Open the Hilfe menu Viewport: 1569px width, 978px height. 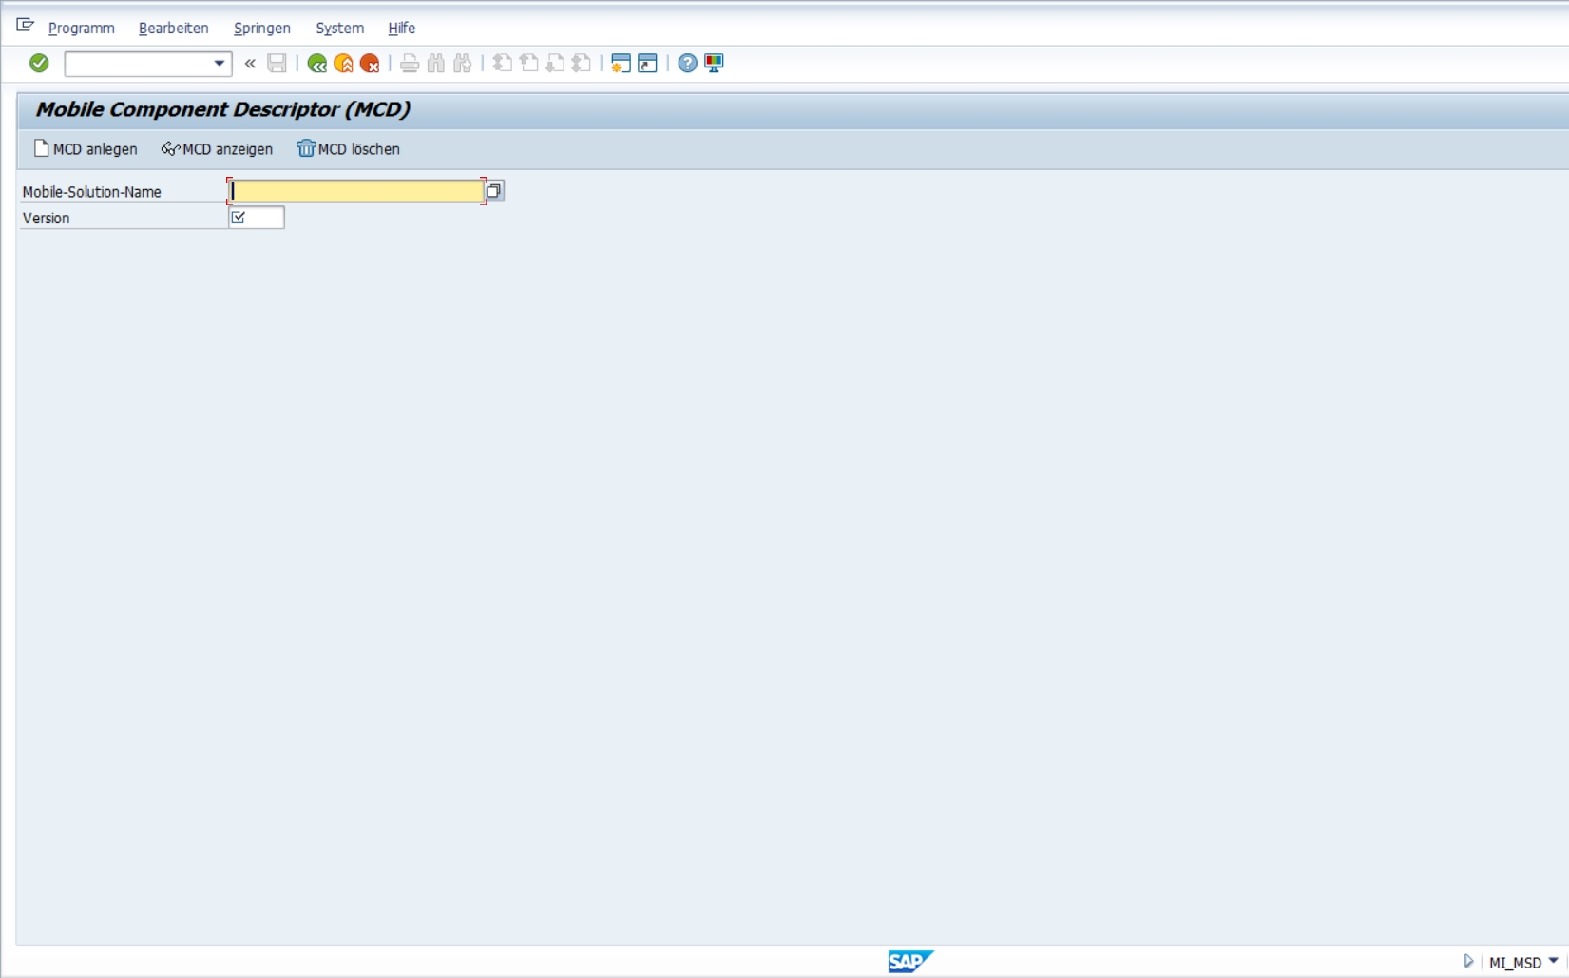point(402,29)
